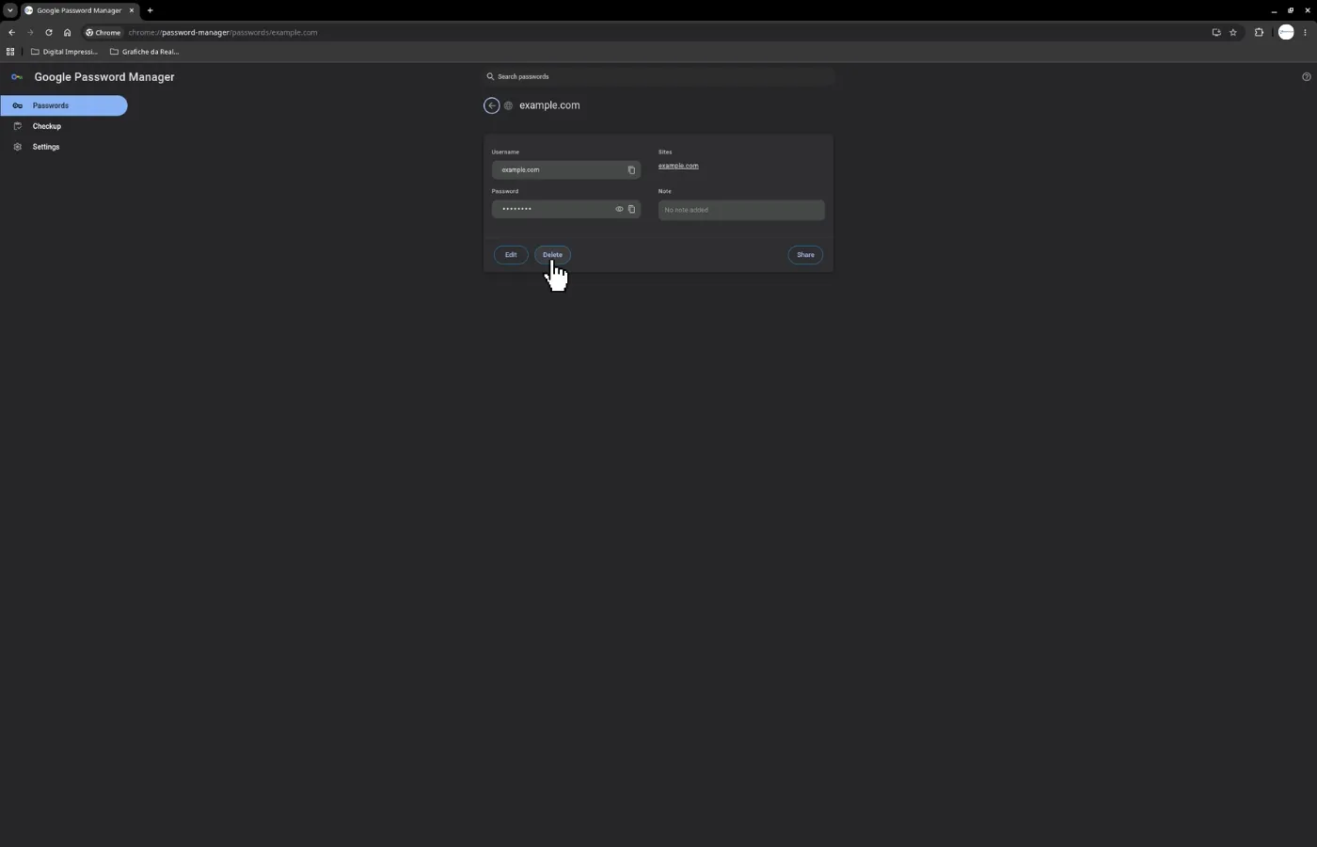Image resolution: width=1317 pixels, height=847 pixels.
Task: Click the Username field value
Action: pyautogui.click(x=565, y=170)
